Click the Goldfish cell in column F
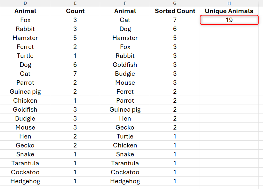 (125, 65)
